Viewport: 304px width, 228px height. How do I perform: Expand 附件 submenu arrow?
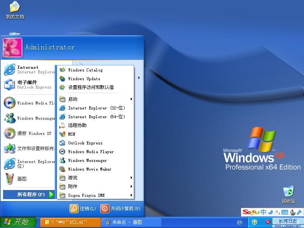131,187
